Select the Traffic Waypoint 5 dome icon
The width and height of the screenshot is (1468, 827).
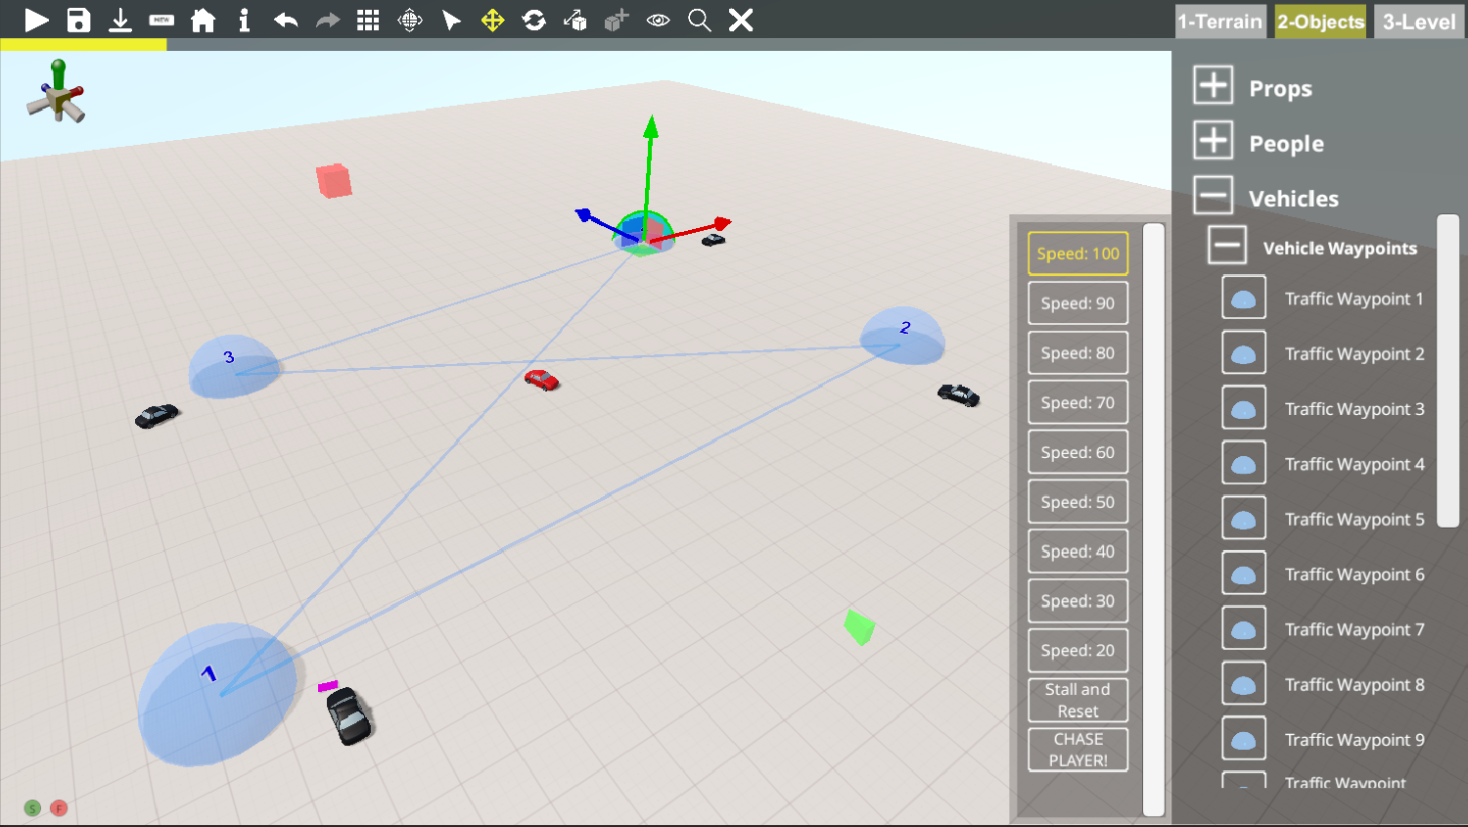(x=1244, y=518)
